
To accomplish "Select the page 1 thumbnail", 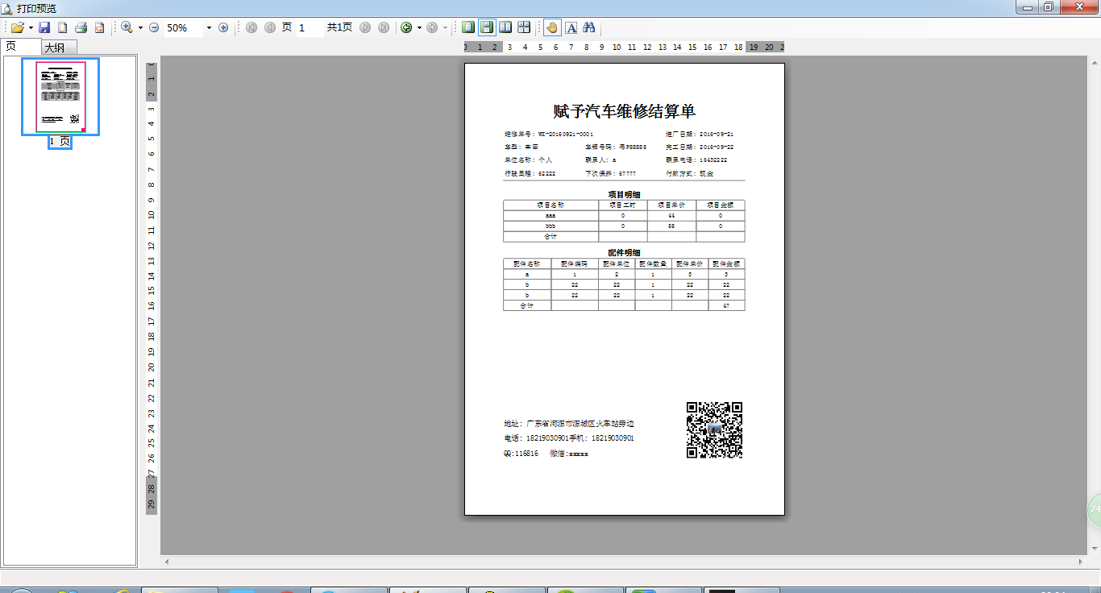I will (60, 97).
